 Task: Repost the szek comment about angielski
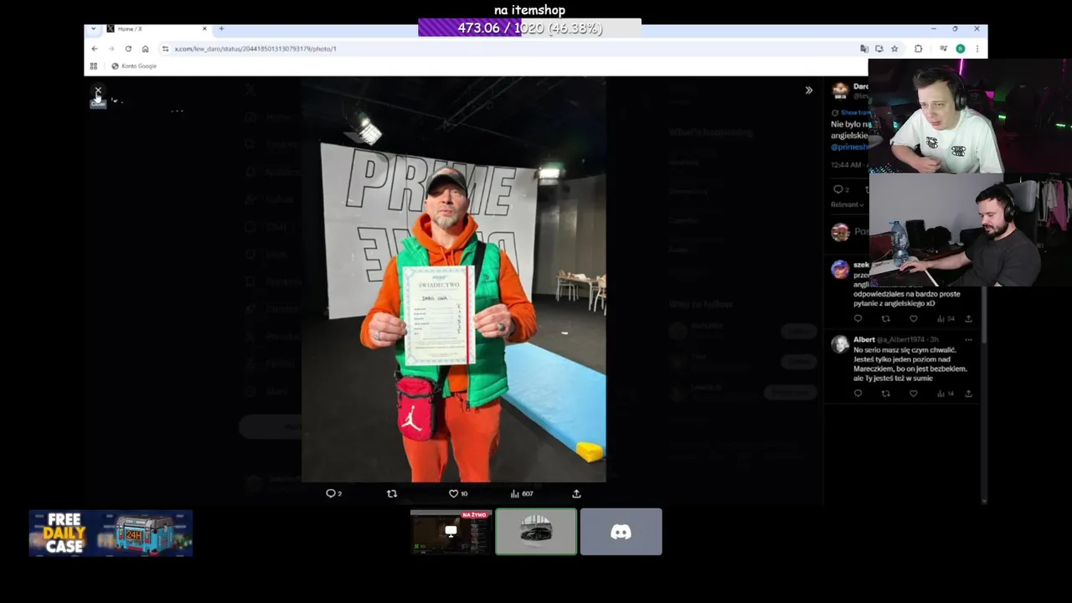point(885,318)
